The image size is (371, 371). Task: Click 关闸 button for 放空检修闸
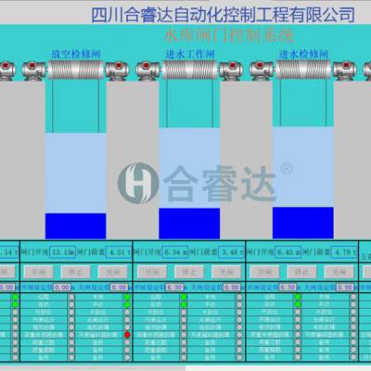[113, 272]
